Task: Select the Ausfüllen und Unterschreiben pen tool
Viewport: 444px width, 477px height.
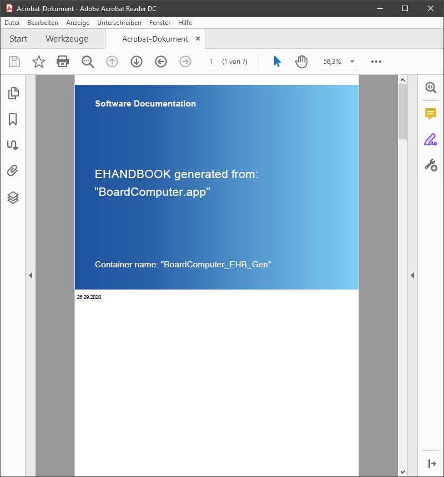Action: [x=430, y=140]
